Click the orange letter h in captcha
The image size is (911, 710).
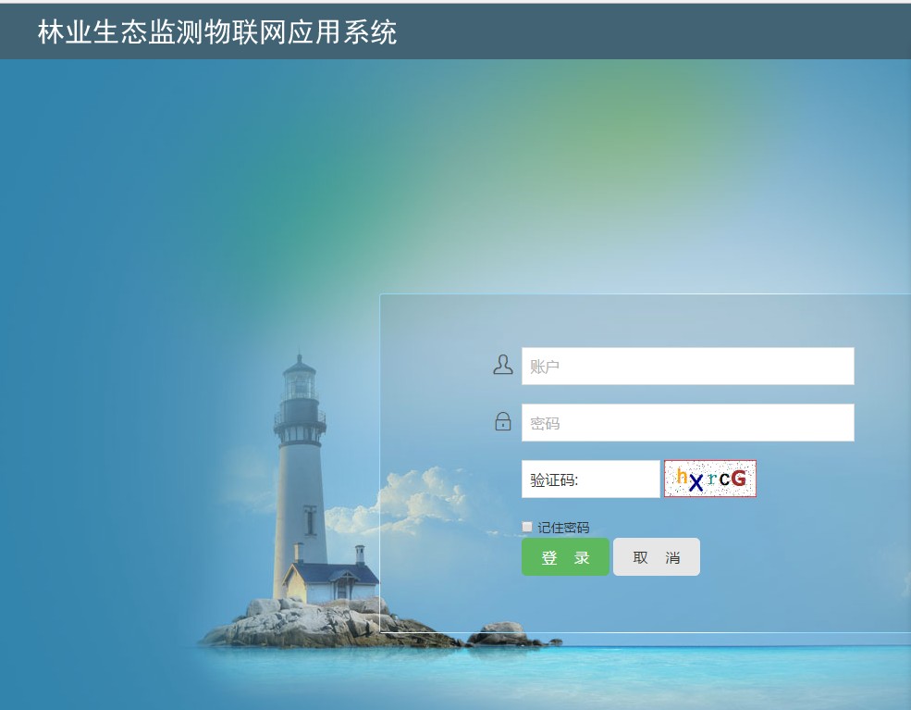pos(682,477)
